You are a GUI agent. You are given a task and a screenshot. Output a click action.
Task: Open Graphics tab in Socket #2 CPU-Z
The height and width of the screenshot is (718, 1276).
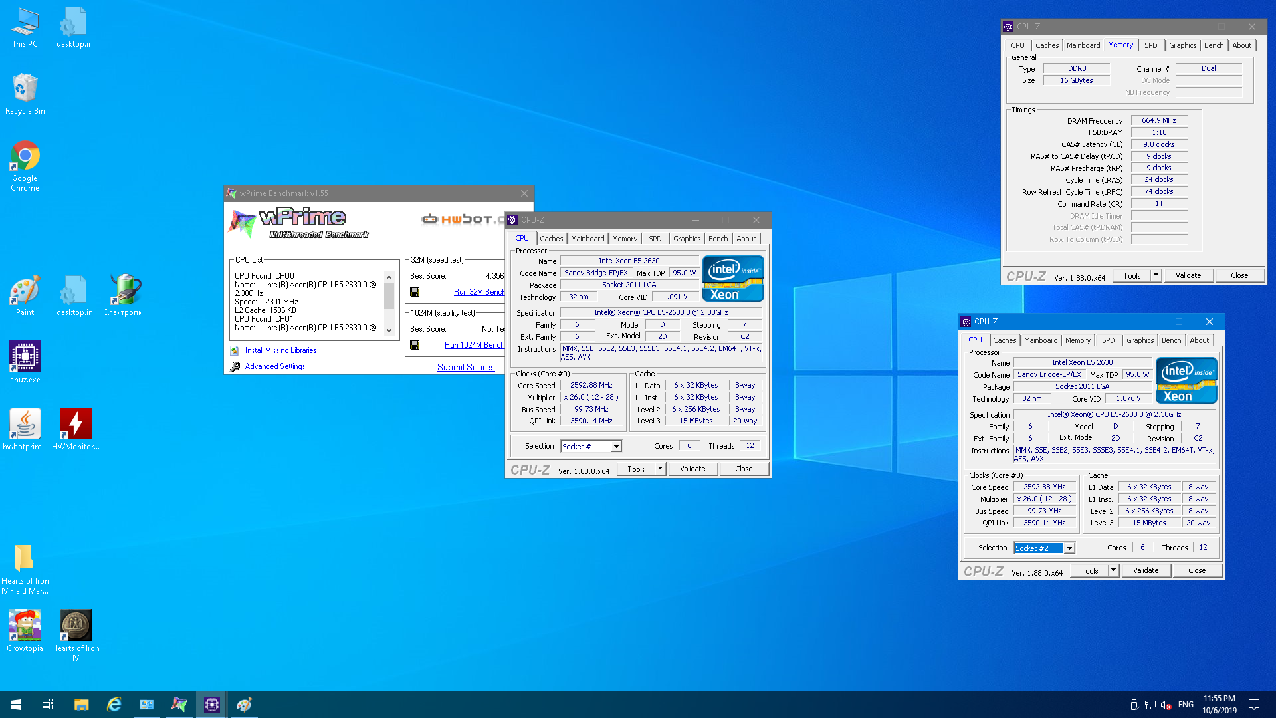pyautogui.click(x=1140, y=340)
